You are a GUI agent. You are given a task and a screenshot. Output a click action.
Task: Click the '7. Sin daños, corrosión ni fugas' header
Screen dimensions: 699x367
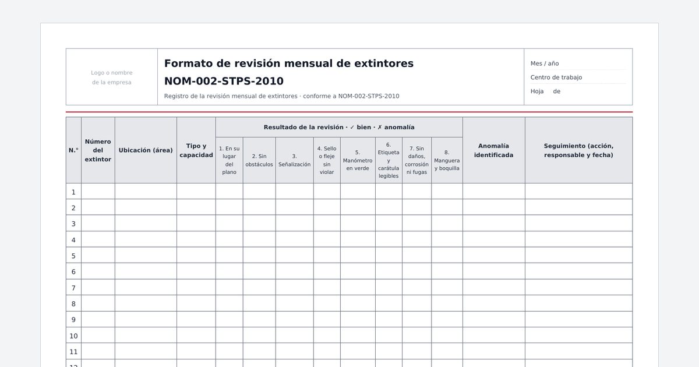point(416,160)
